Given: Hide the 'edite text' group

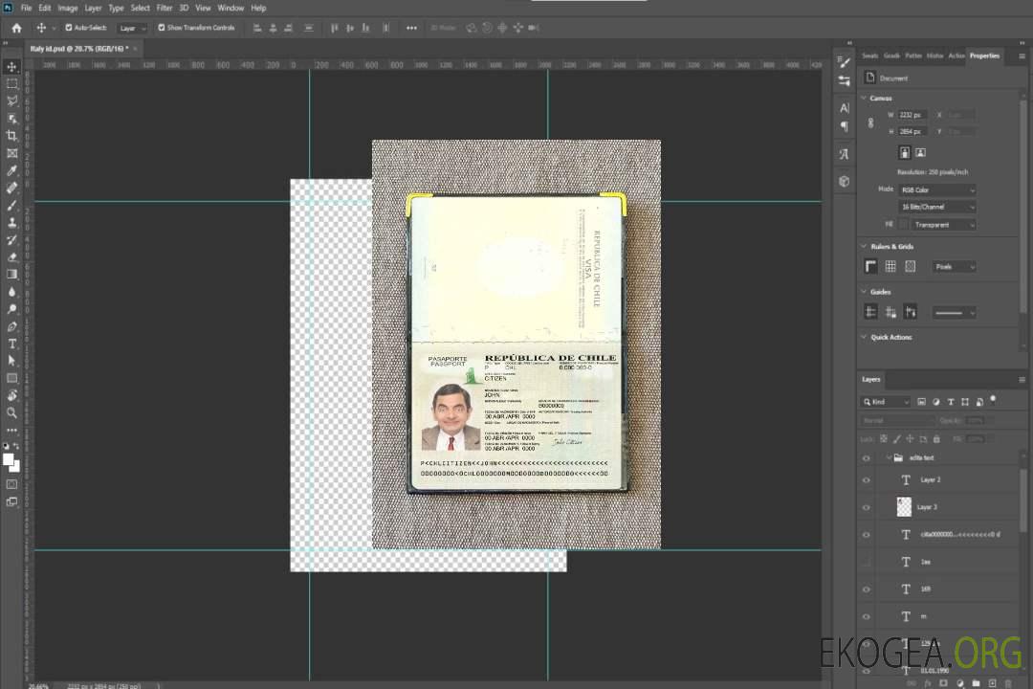Looking at the screenshot, I should click(x=867, y=458).
